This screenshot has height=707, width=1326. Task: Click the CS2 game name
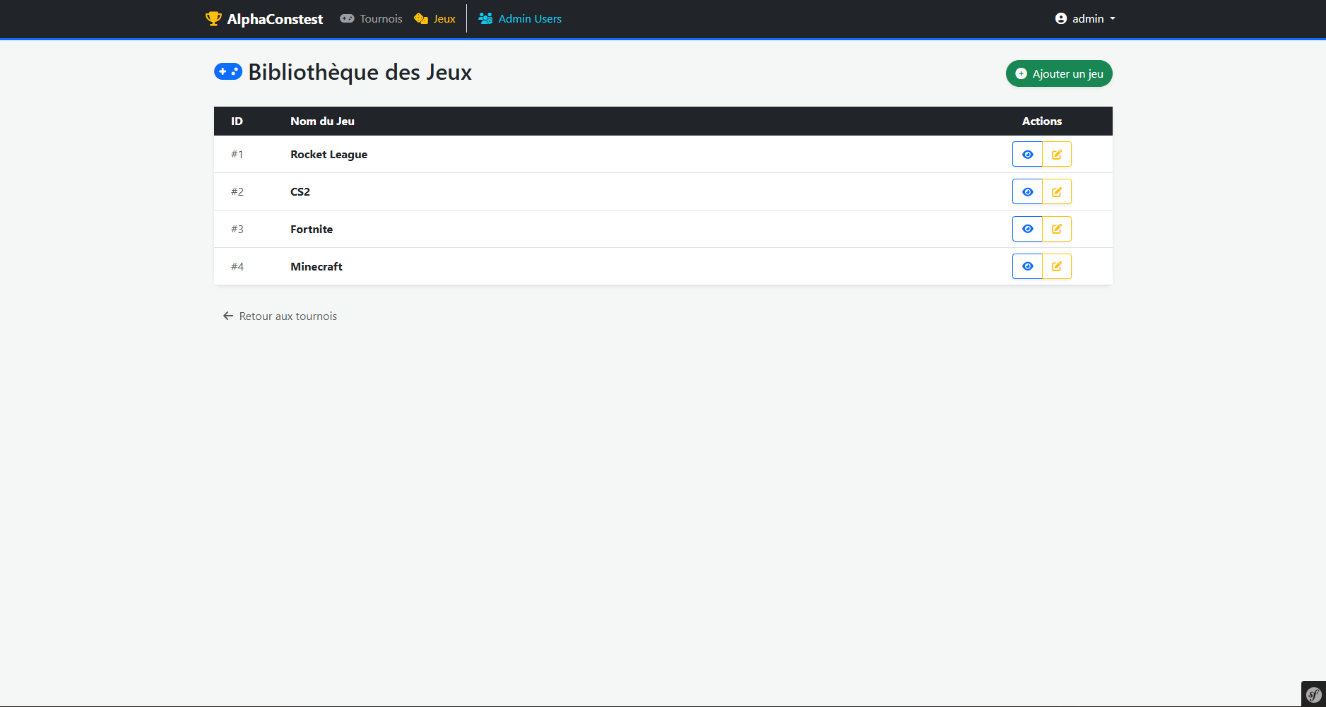coord(300,191)
